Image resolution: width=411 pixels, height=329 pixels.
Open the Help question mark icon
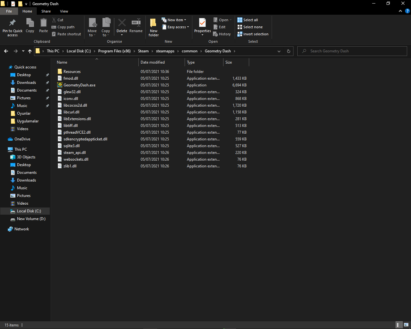coord(407,11)
